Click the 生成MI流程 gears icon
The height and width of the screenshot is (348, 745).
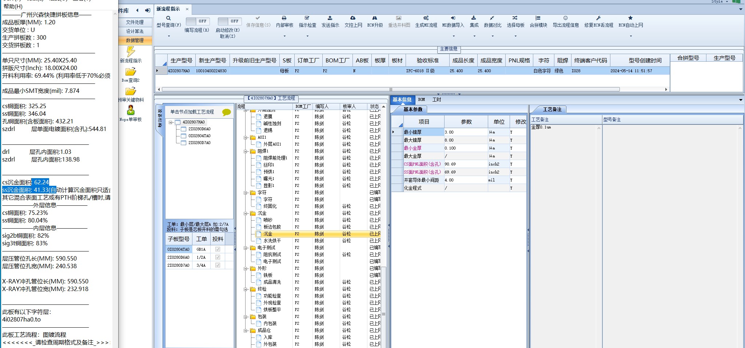pyautogui.click(x=426, y=18)
